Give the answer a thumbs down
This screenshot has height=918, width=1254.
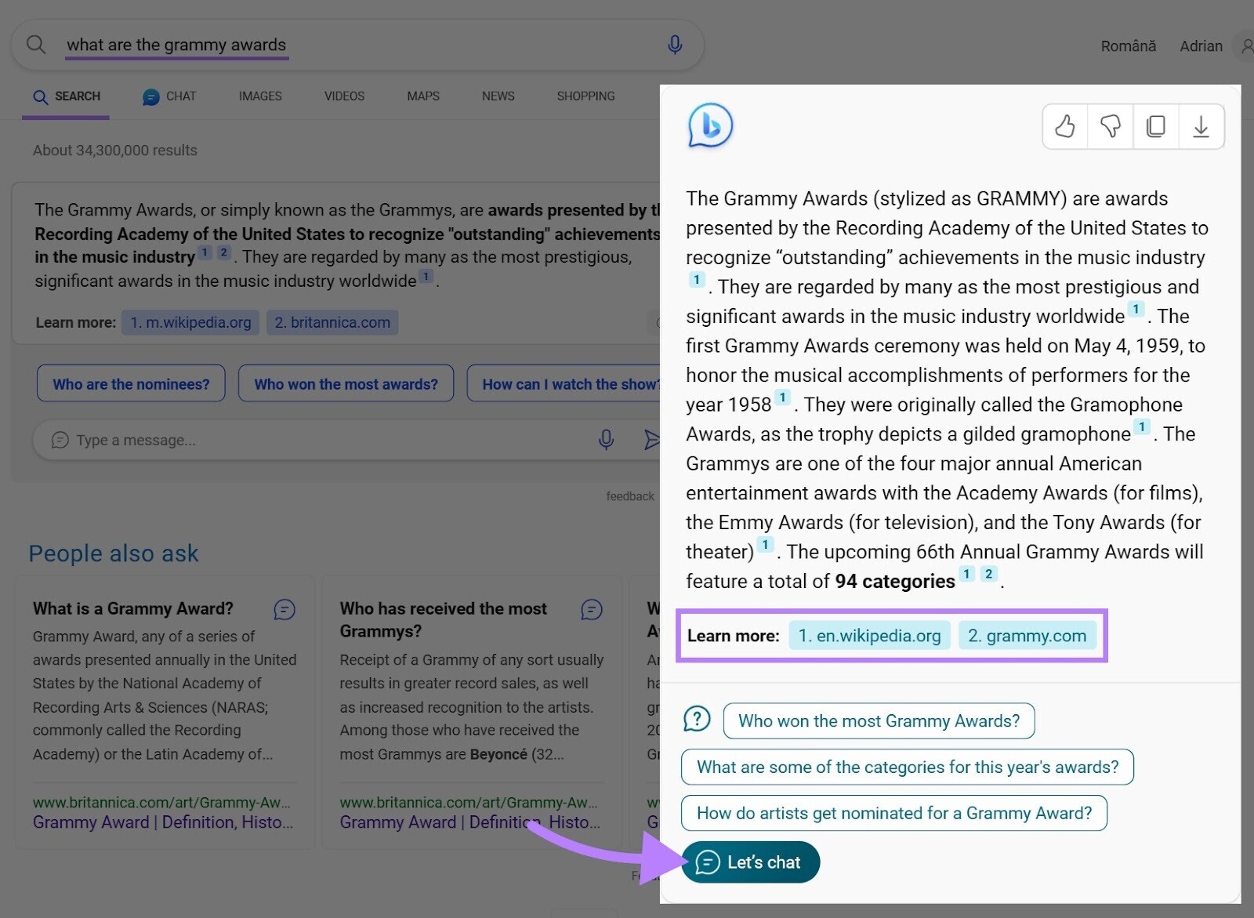(x=1110, y=125)
